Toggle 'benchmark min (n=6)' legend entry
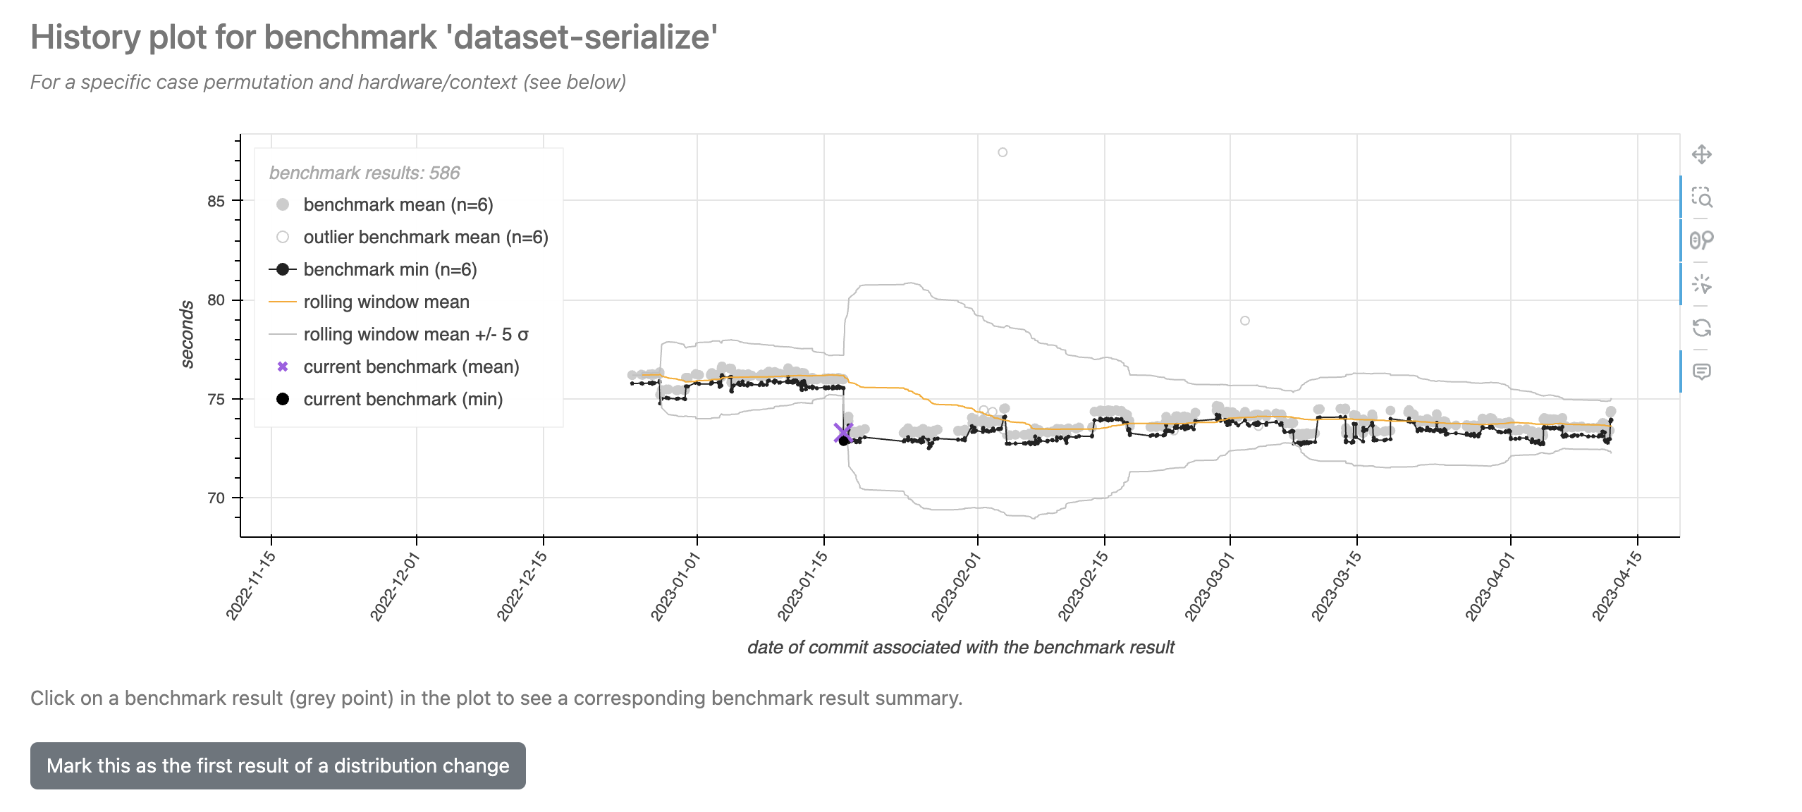The width and height of the screenshot is (1802, 812). (x=373, y=269)
